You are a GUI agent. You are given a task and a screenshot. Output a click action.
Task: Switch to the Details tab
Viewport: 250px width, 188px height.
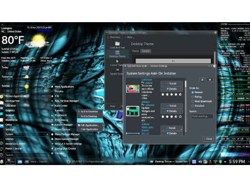(x=146, y=51)
